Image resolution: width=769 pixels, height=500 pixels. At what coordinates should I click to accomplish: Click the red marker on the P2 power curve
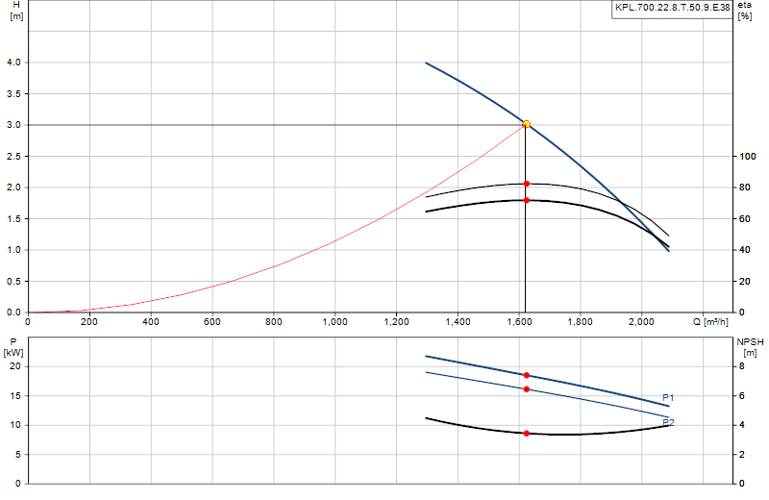tap(526, 389)
